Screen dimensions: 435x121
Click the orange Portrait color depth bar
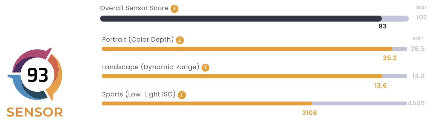pyautogui.click(x=247, y=49)
